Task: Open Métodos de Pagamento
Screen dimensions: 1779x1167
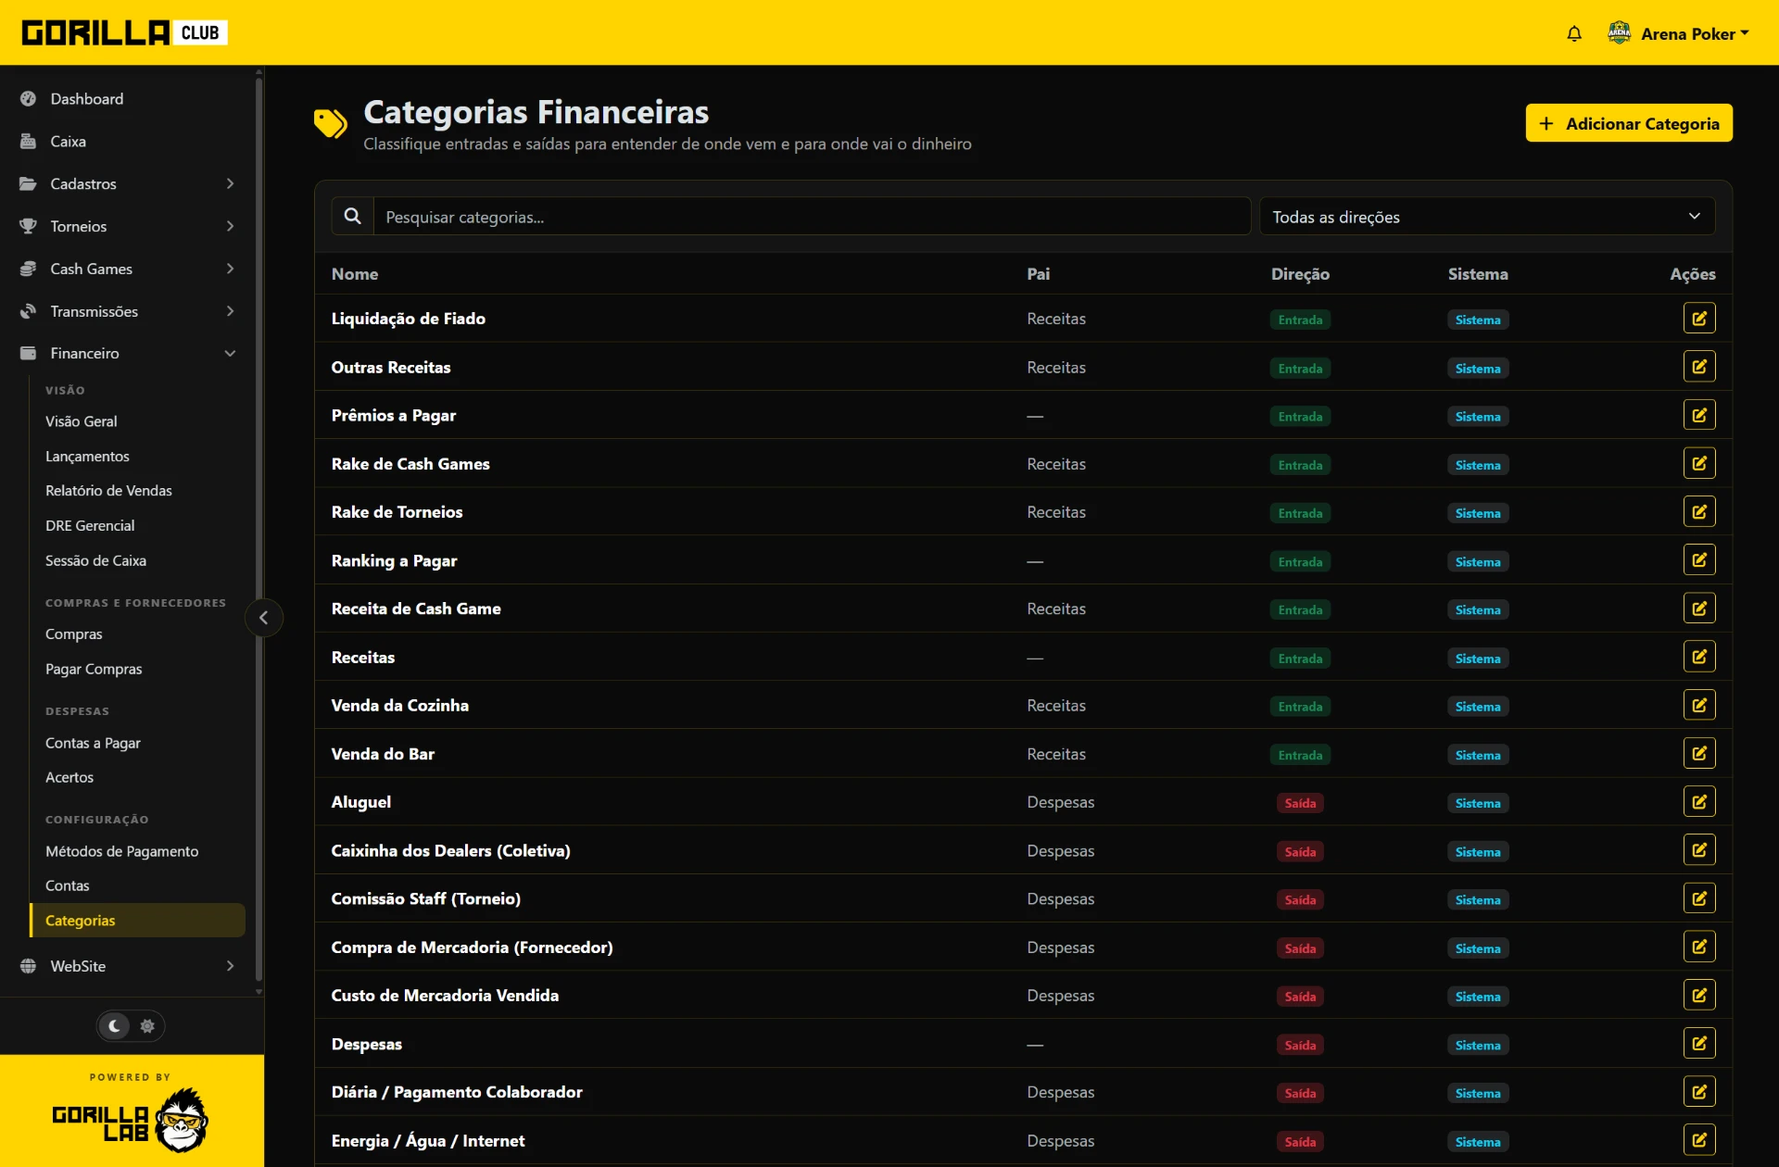Action: coord(121,851)
